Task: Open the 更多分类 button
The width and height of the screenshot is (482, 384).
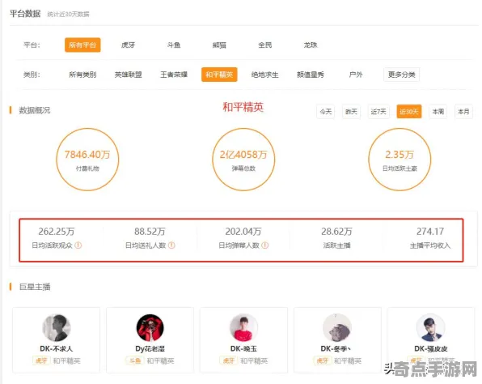Action: tap(401, 75)
